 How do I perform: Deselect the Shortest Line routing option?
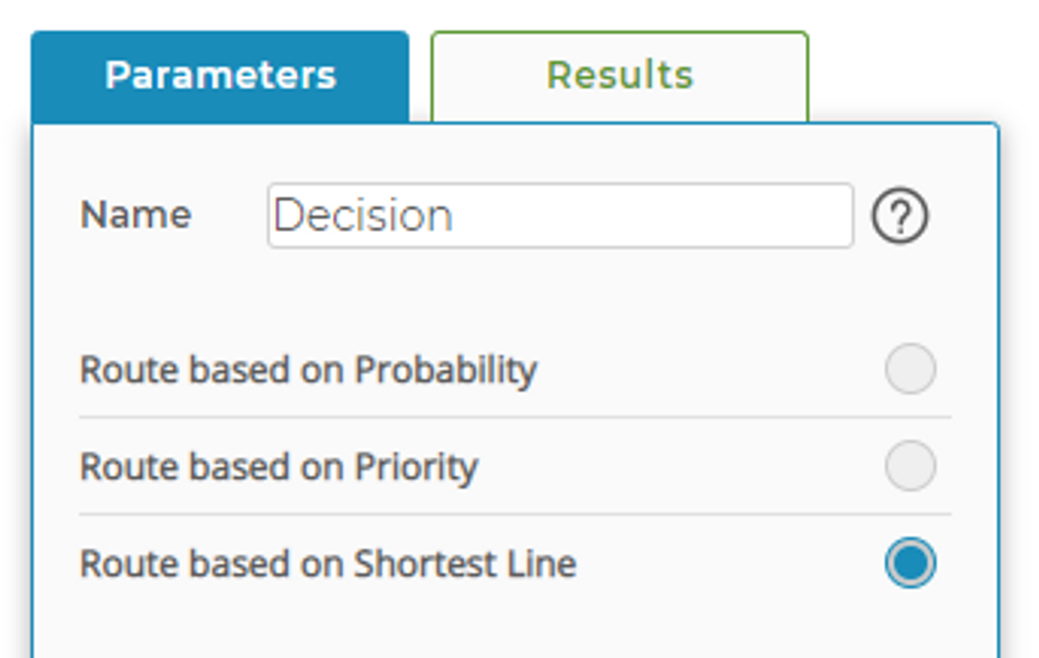click(911, 562)
